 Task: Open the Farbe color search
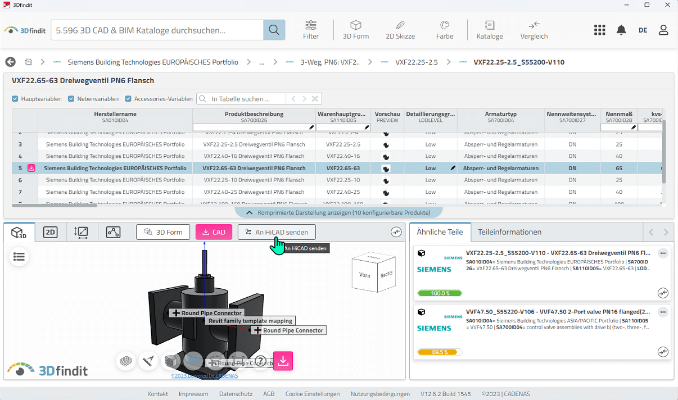(x=445, y=30)
